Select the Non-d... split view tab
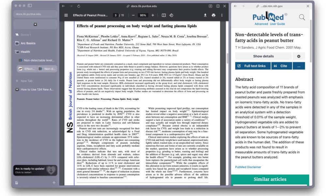The width and height of the screenshot is (326, 196). click(47, 69)
